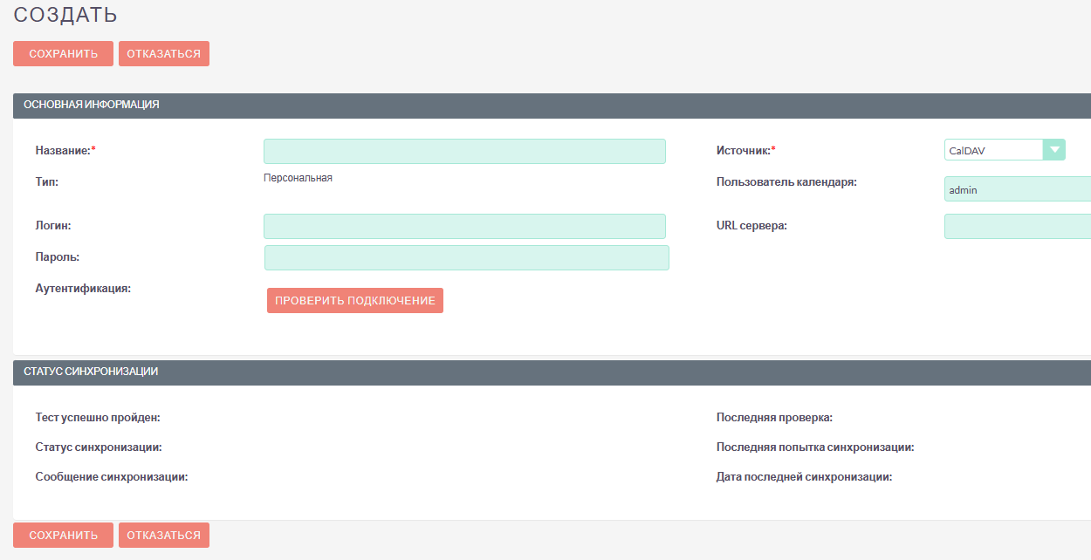Screen dimensions: 1091x560
Task: Focus the URL сервера input field
Action: pyautogui.click(x=1017, y=227)
